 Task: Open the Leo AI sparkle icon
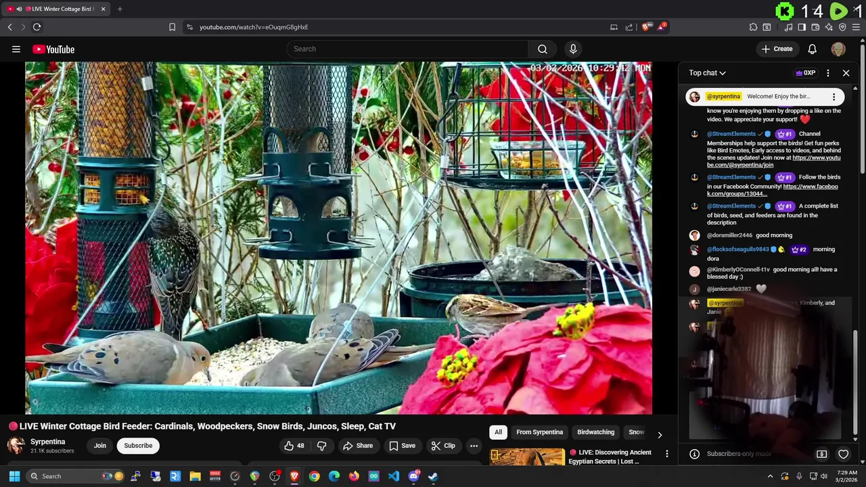829,27
